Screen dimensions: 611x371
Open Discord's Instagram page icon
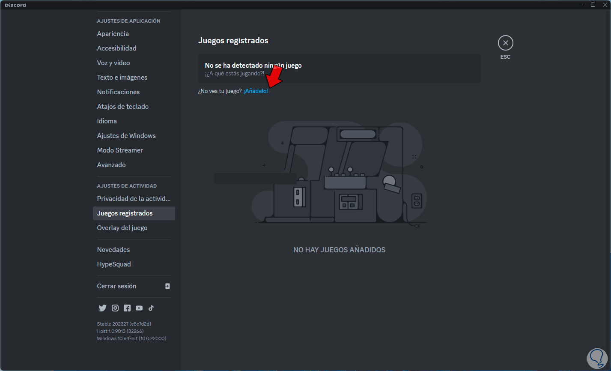[115, 308]
